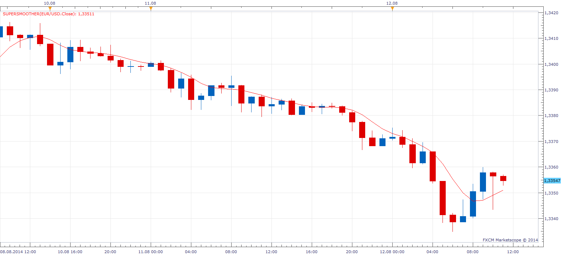Click the 12.08 00:00 time label
Screen dimensions: 564x256
392,252
